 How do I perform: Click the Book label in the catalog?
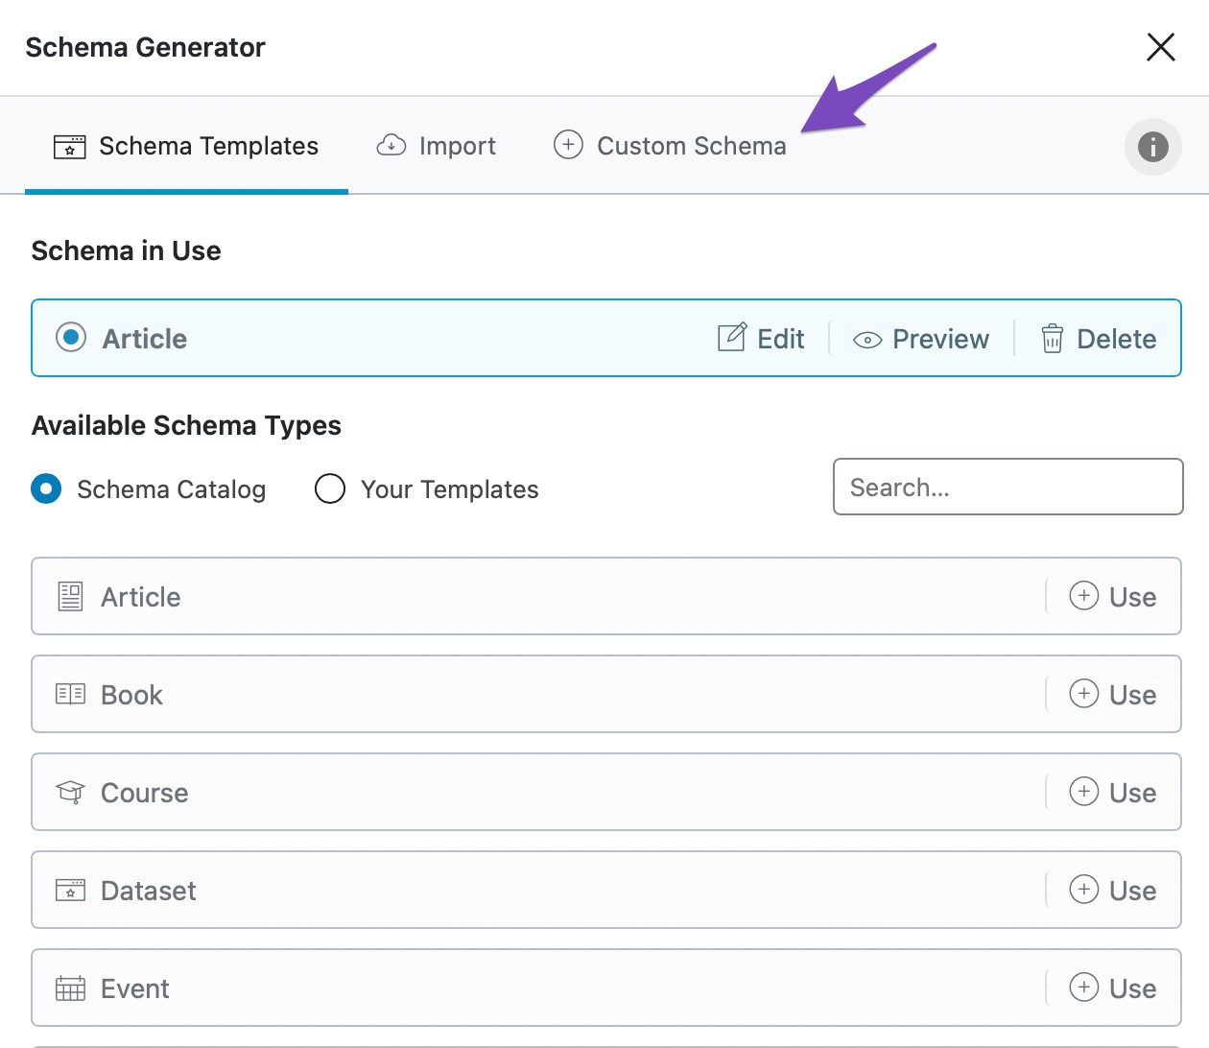(131, 695)
